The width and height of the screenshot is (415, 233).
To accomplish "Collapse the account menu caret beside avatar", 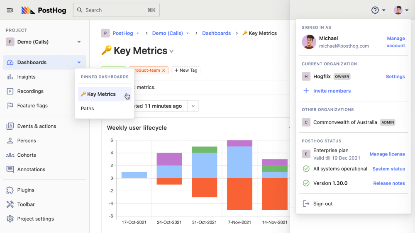I will [407, 10].
